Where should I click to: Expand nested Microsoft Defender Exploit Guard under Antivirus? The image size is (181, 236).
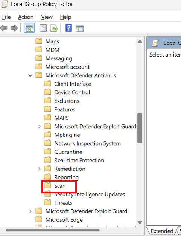[x=39, y=126]
